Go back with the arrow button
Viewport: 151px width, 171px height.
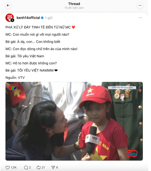8,5
